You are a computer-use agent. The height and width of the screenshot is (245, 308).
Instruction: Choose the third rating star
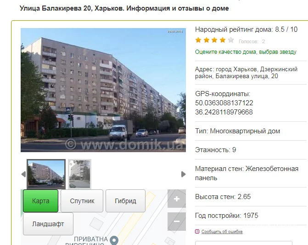click(x=214, y=40)
